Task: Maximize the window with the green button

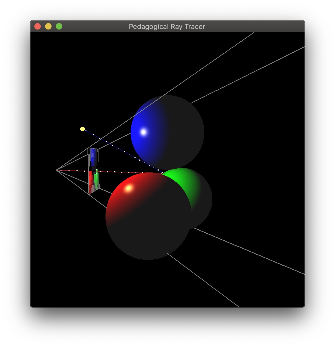Action: click(x=59, y=26)
